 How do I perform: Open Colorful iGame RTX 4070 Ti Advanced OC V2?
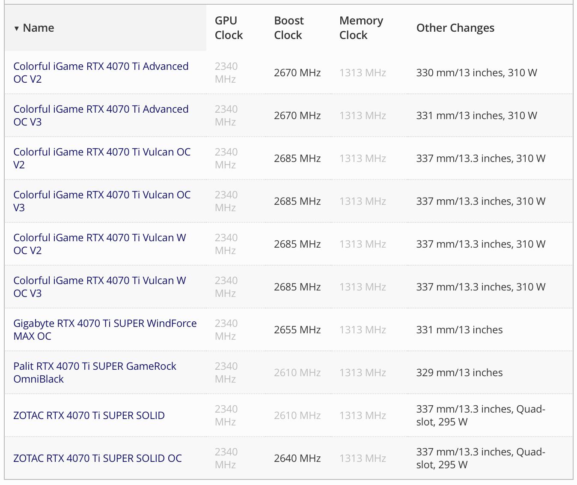click(x=101, y=72)
